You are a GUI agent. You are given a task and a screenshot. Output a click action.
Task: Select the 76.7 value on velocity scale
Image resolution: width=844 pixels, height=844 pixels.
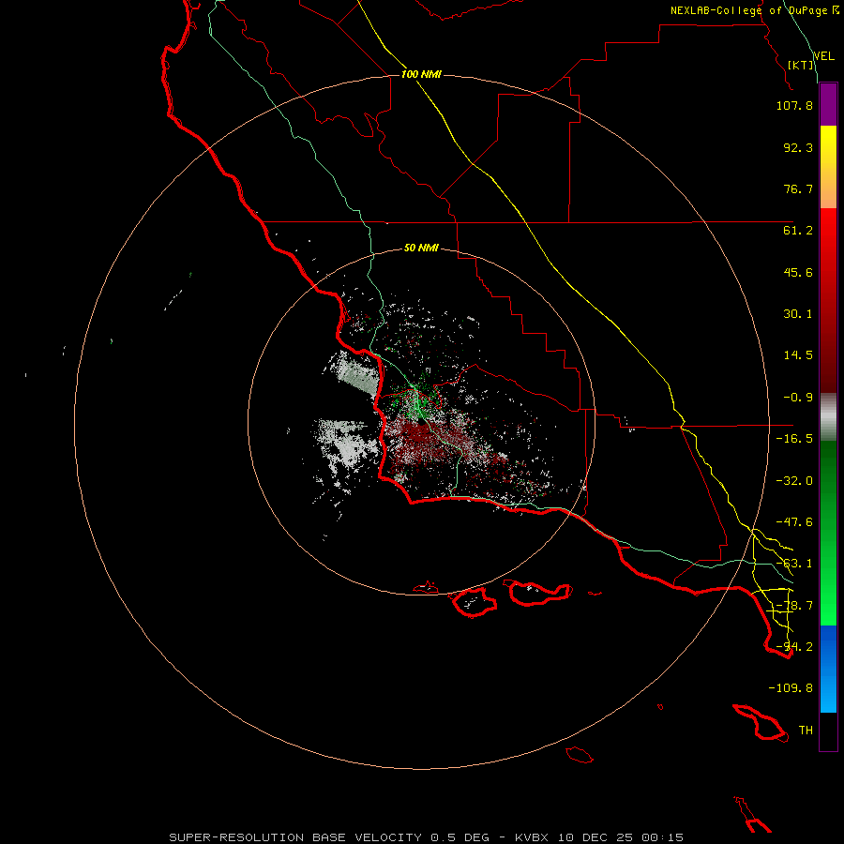798,188
